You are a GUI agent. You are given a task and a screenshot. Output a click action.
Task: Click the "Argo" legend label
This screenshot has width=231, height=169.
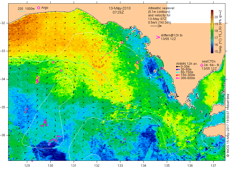point(45,8)
